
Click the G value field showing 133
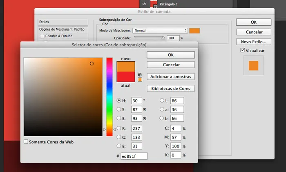click(136, 137)
